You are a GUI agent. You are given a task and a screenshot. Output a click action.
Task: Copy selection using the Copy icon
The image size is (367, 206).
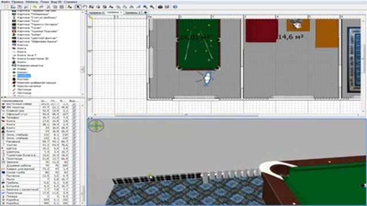[55, 7]
